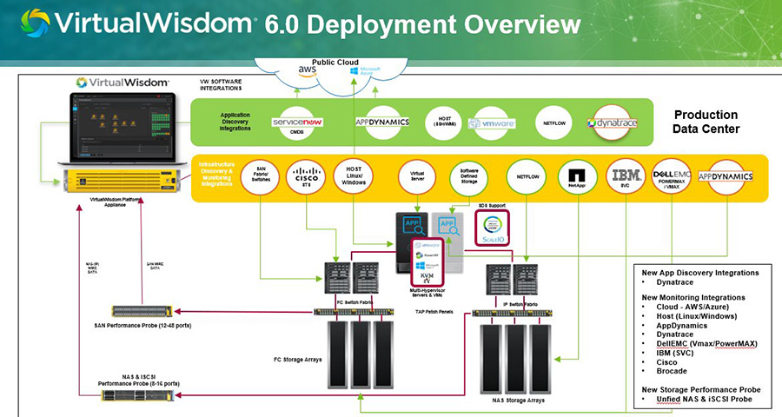Click the TAP patch panel under the FC switches
The width and height of the screenshot is (782, 417).
(x=354, y=312)
